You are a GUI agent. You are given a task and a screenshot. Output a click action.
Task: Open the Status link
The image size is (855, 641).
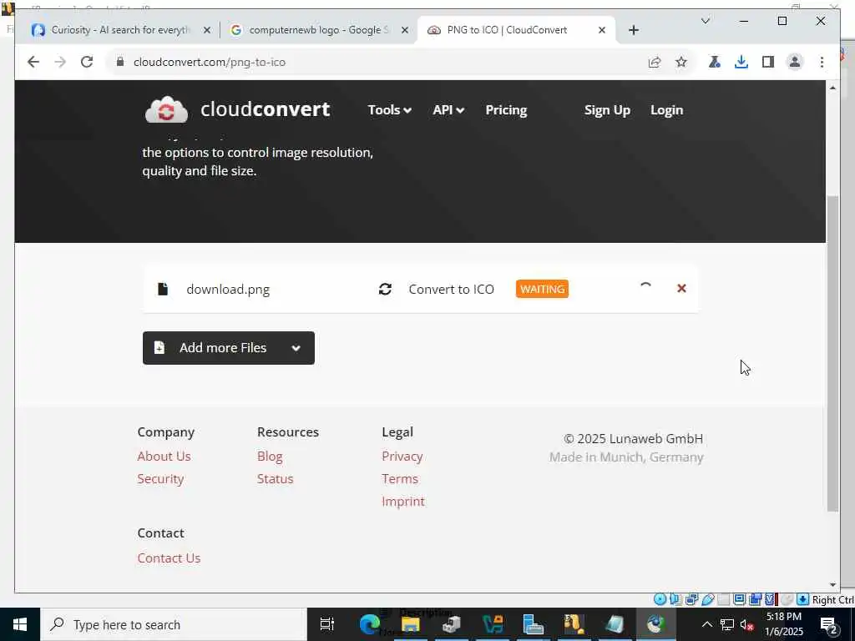pos(276,478)
